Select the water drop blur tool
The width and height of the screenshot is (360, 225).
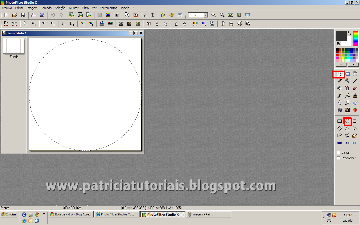click(x=340, y=103)
